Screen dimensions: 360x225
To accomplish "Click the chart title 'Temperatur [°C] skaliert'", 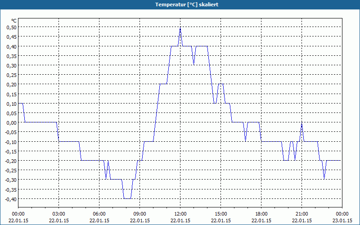I will (x=187, y=4).
